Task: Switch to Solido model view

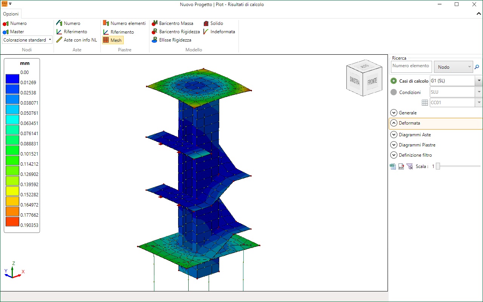Action: [213, 23]
